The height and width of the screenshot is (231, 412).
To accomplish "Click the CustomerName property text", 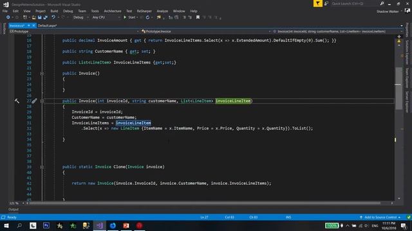I will click(x=109, y=51).
